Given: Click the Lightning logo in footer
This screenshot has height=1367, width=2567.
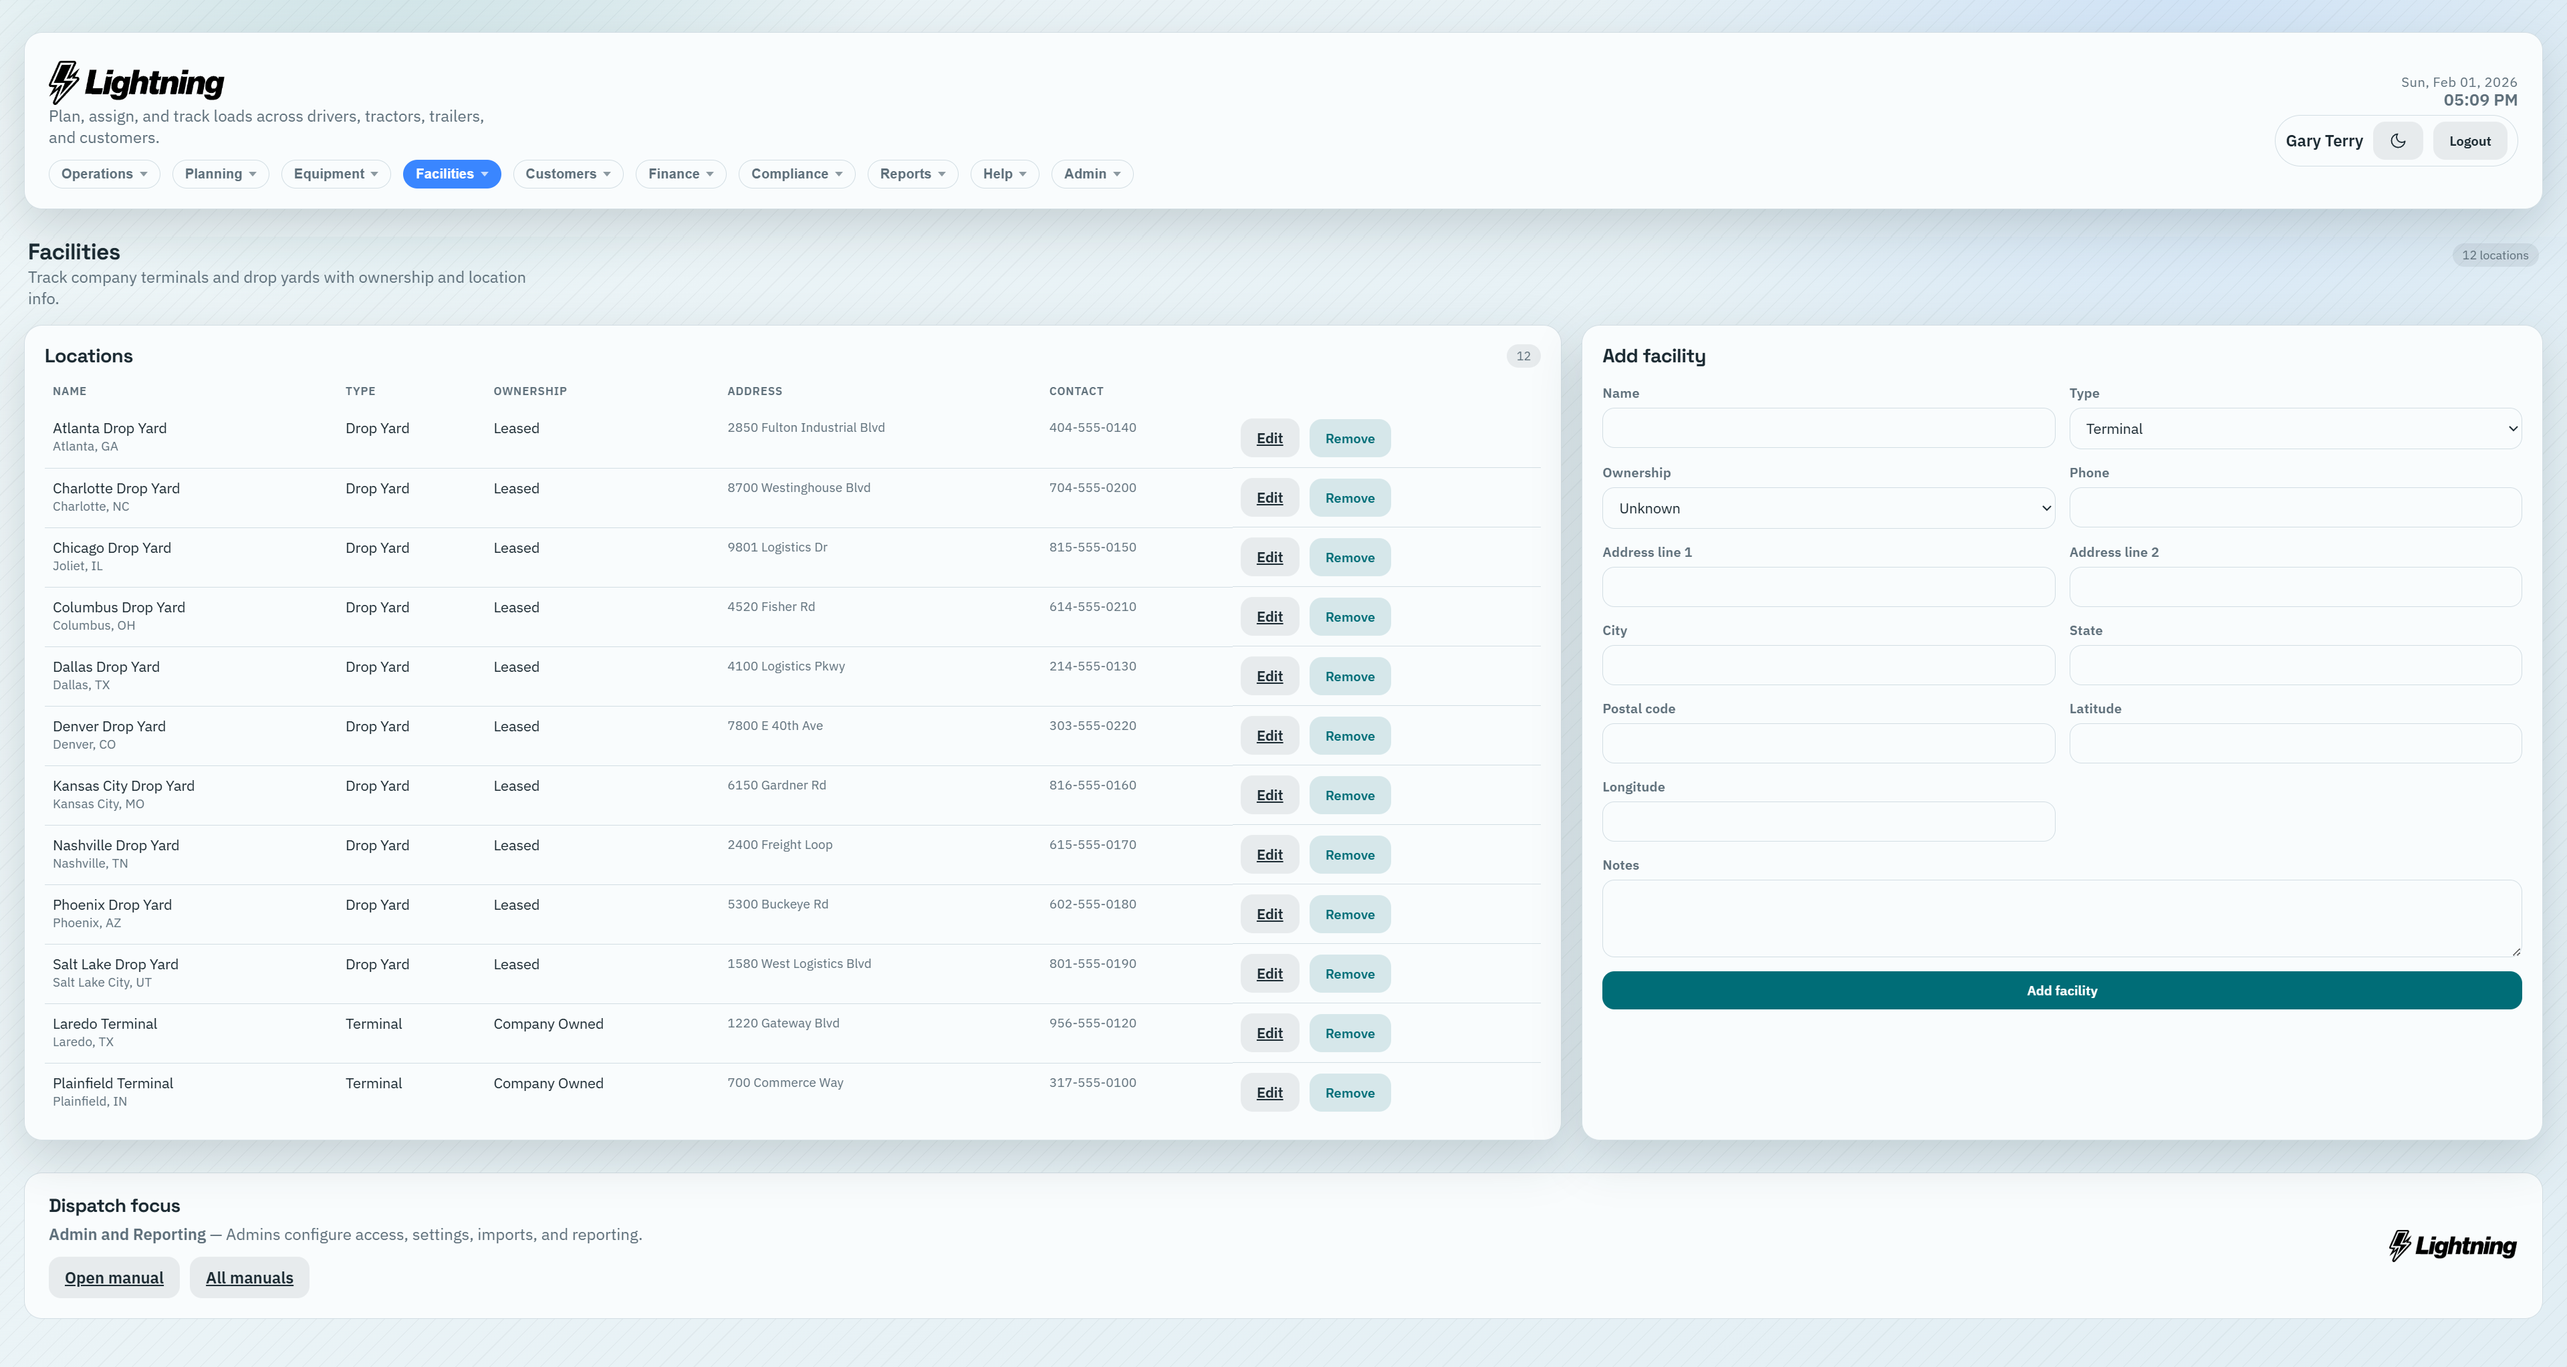Looking at the screenshot, I should pos(2453,1245).
